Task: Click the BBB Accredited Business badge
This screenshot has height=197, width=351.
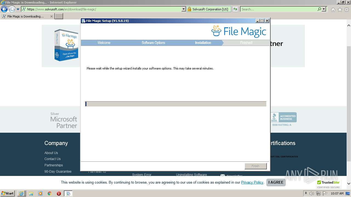Action: [283, 119]
